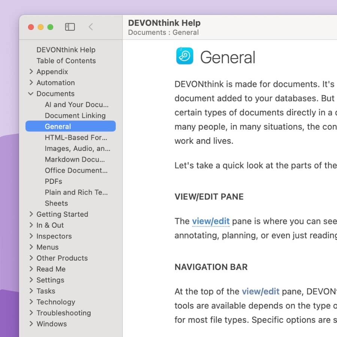Viewport: 337px width, 337px height.
Task: Expand the Other Products section
Action: click(31, 258)
